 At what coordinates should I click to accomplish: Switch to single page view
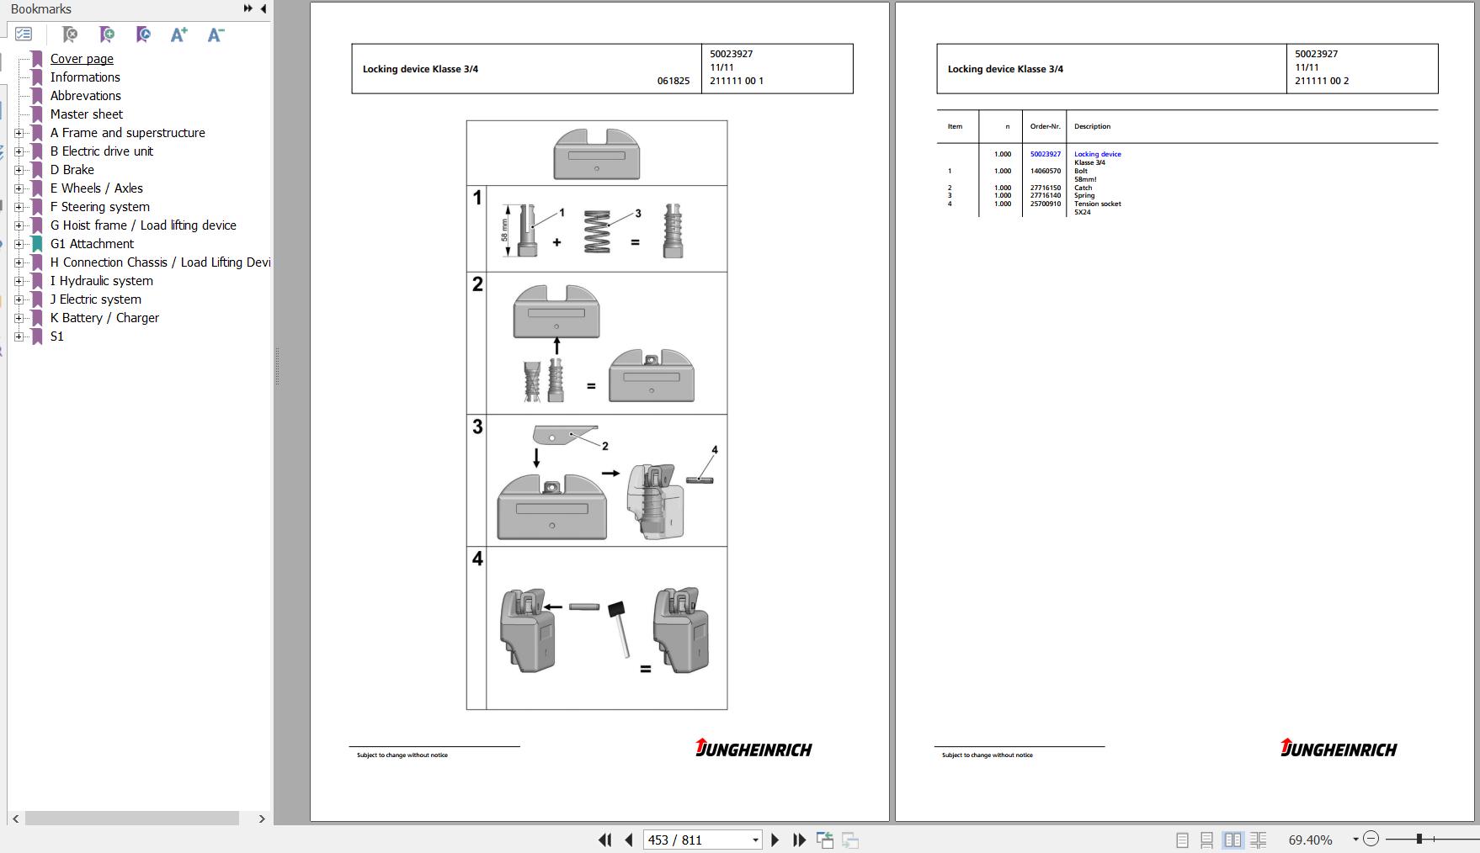tap(1182, 840)
